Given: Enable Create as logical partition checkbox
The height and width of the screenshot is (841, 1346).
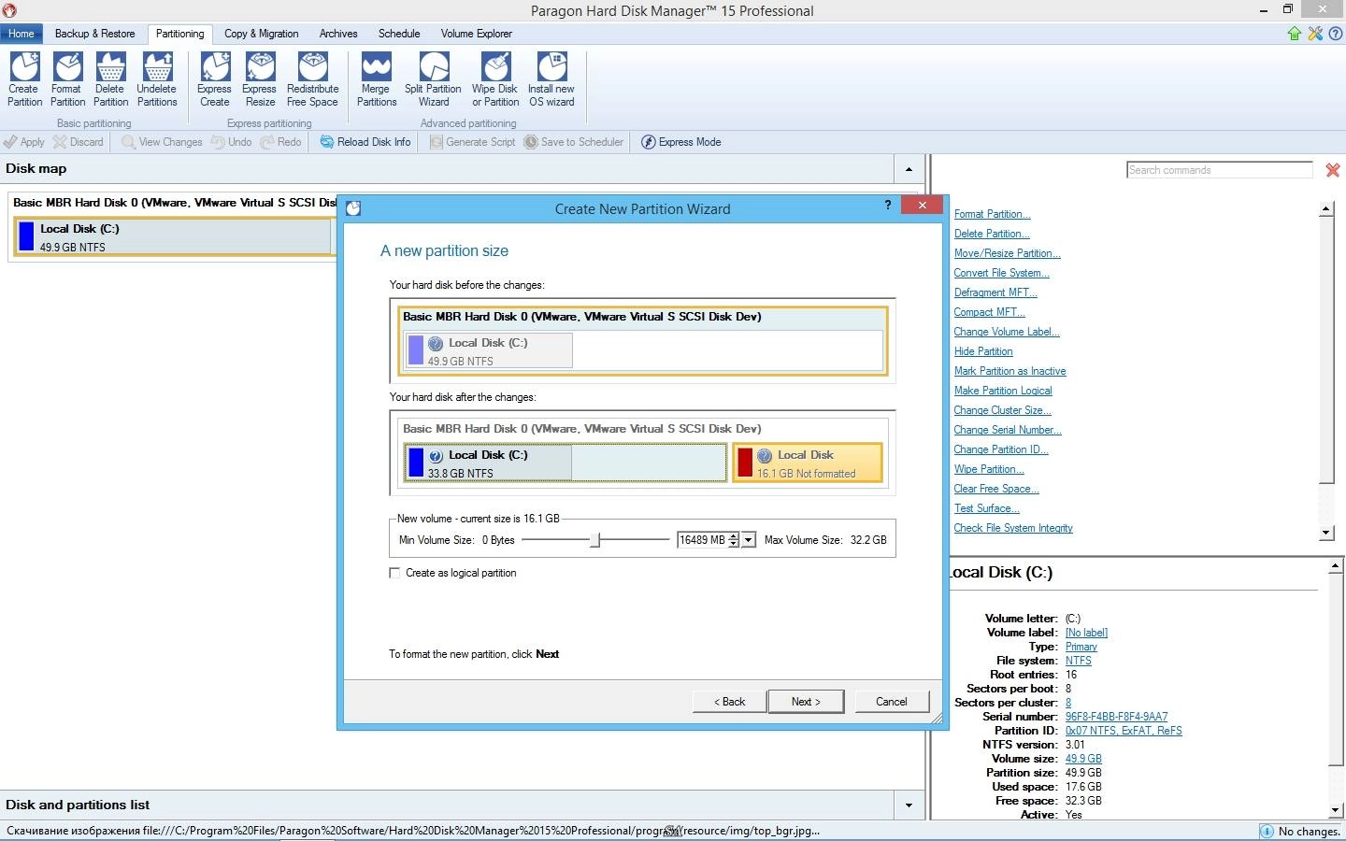Looking at the screenshot, I should pyautogui.click(x=394, y=573).
